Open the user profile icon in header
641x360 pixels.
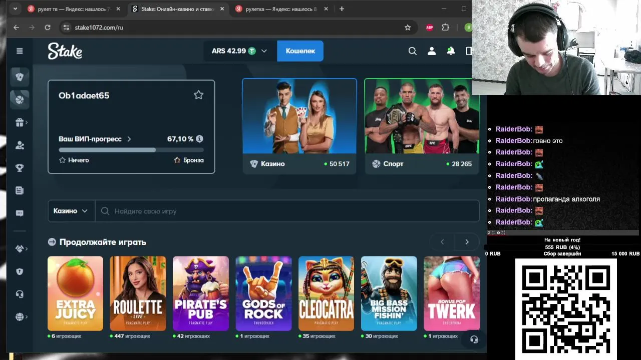pyautogui.click(x=432, y=51)
